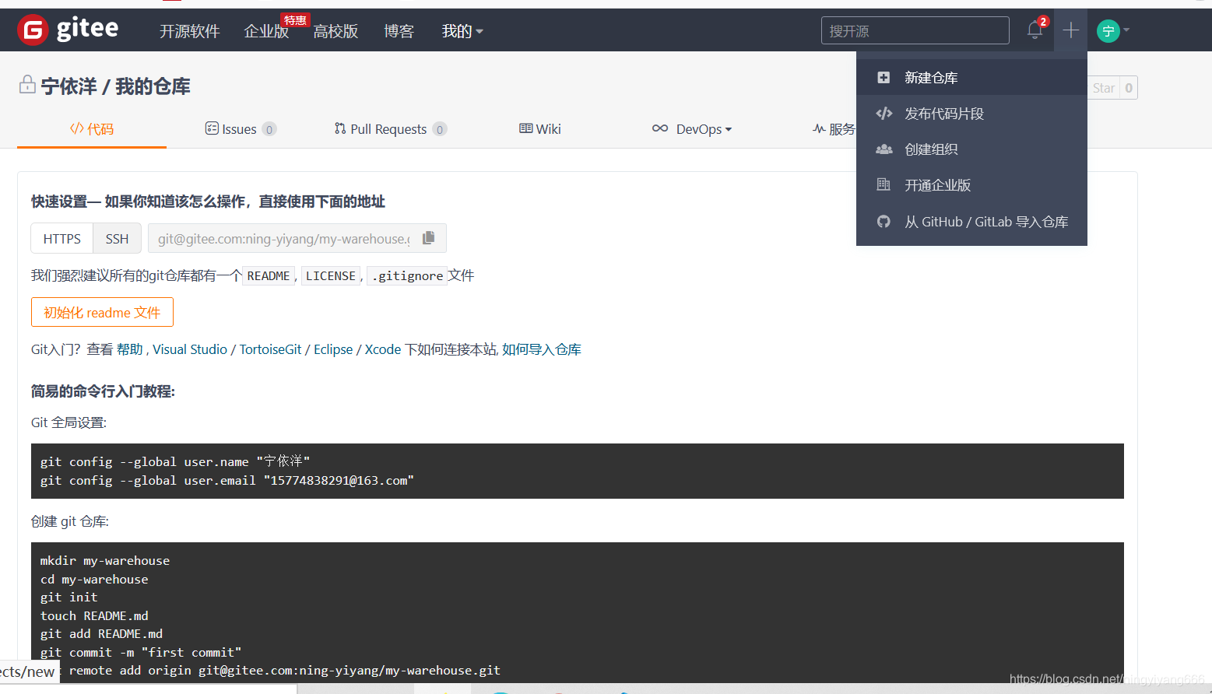Open the 代码 tab
This screenshot has width=1212, height=694.
point(92,129)
